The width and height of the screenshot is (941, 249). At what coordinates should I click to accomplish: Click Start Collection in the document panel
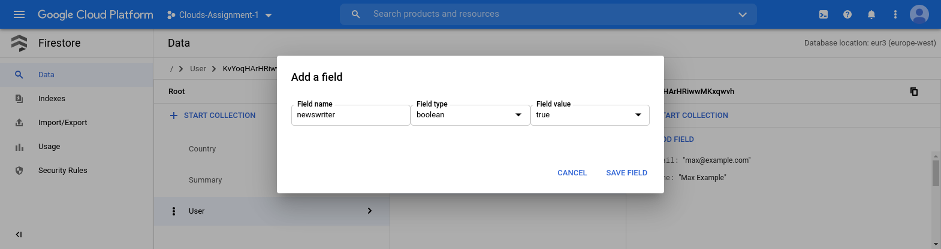click(x=696, y=116)
